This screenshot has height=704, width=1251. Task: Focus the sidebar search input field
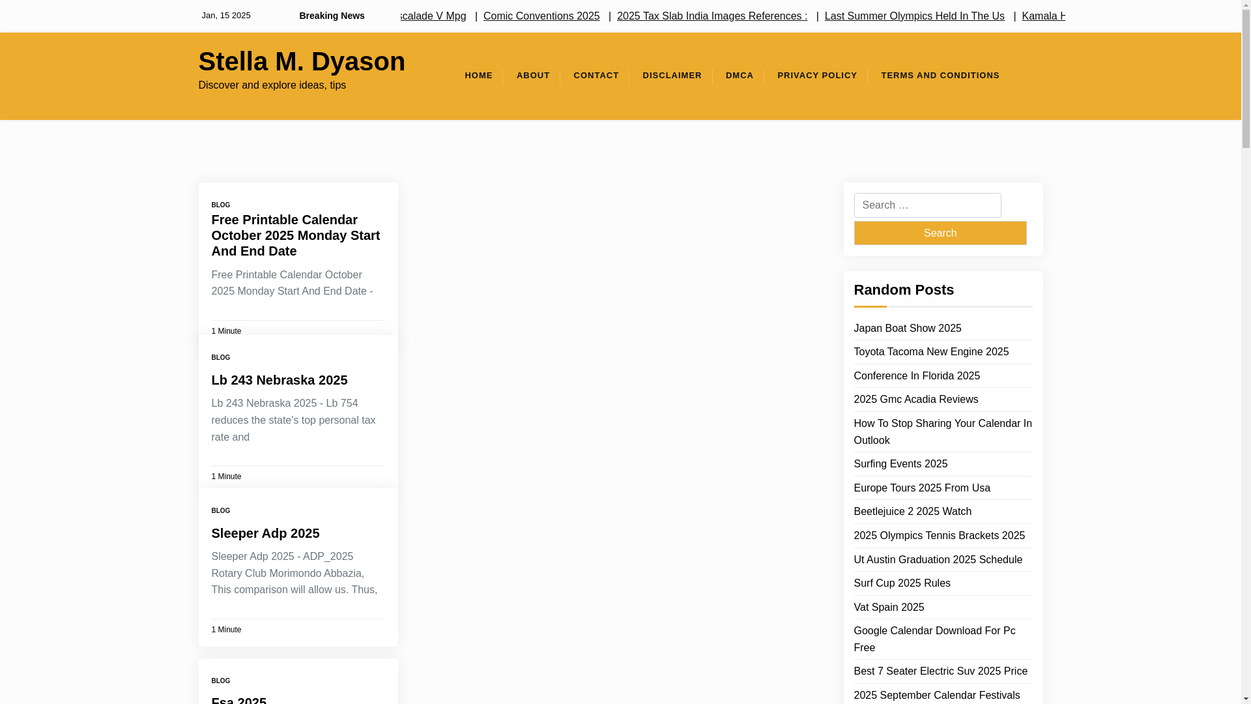tap(927, 205)
